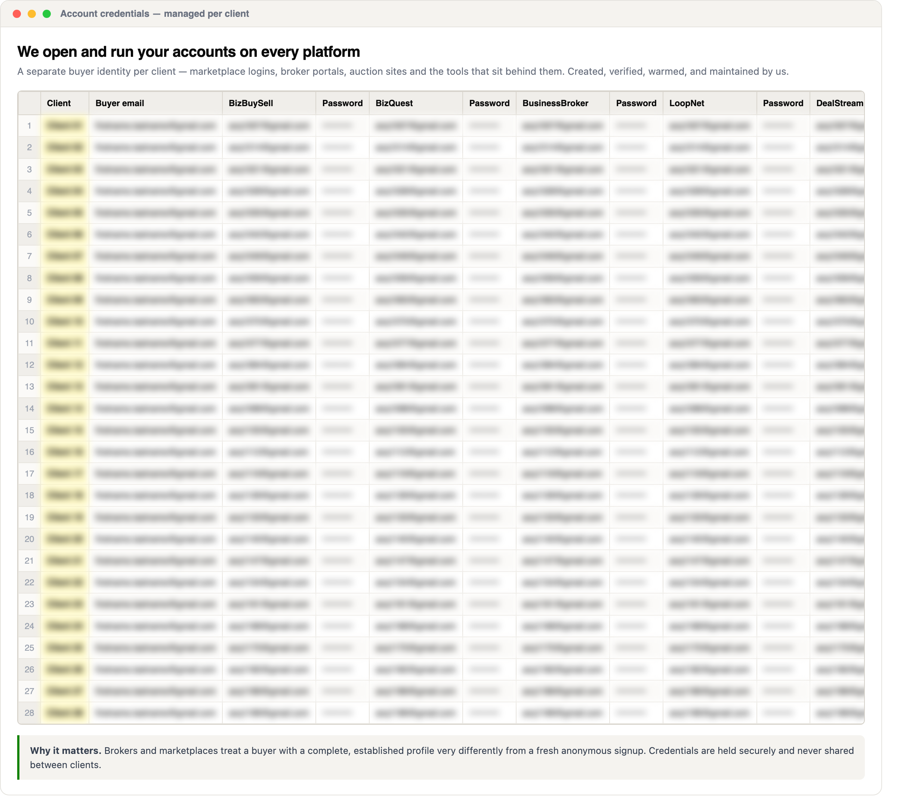Select row number 21
897x801 pixels.
coord(30,561)
